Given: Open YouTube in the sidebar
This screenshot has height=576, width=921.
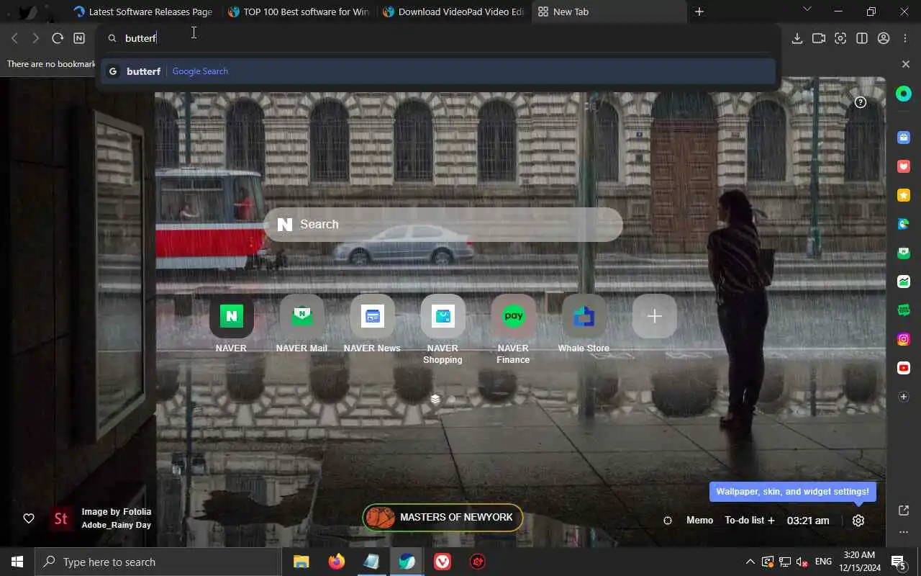Looking at the screenshot, I should [904, 368].
